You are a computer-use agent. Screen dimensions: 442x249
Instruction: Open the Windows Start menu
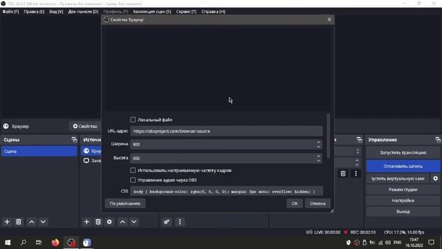[8, 243]
